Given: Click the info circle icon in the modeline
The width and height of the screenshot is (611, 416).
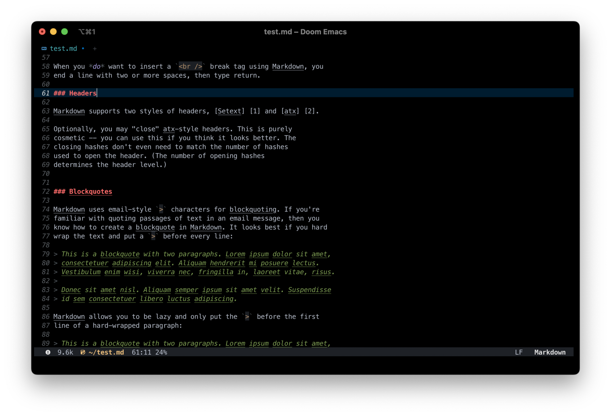Looking at the screenshot, I should pos(48,352).
